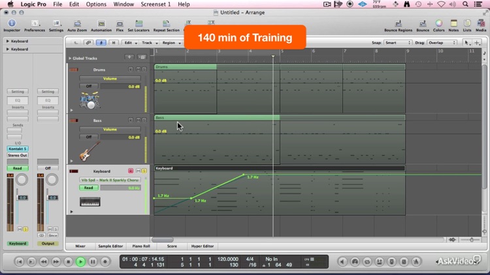Click the Automation toolbar icon
Image resolution: width=490 pixels, height=275 pixels.
tap(101, 25)
